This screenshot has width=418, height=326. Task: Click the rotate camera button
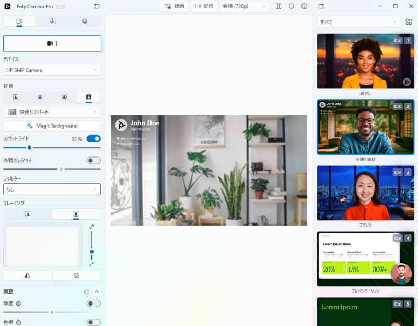pyautogui.click(x=76, y=276)
